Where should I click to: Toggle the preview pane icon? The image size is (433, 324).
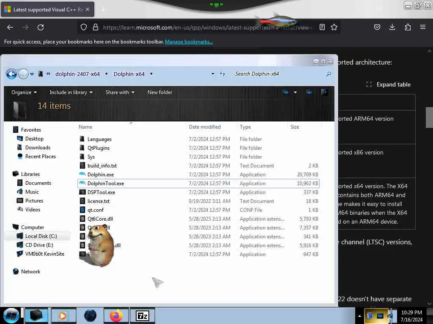pyautogui.click(x=309, y=92)
